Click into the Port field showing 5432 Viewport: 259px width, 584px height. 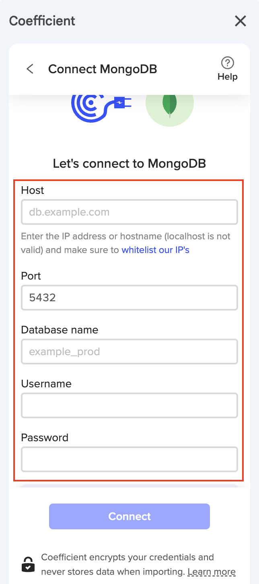click(129, 298)
